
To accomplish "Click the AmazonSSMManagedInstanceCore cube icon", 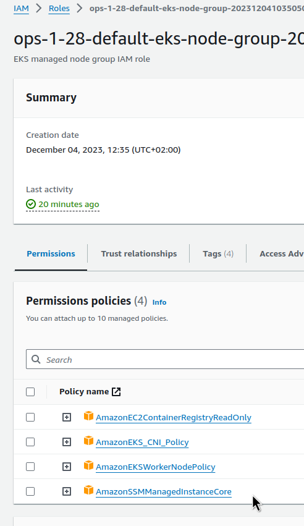I will (x=88, y=491).
